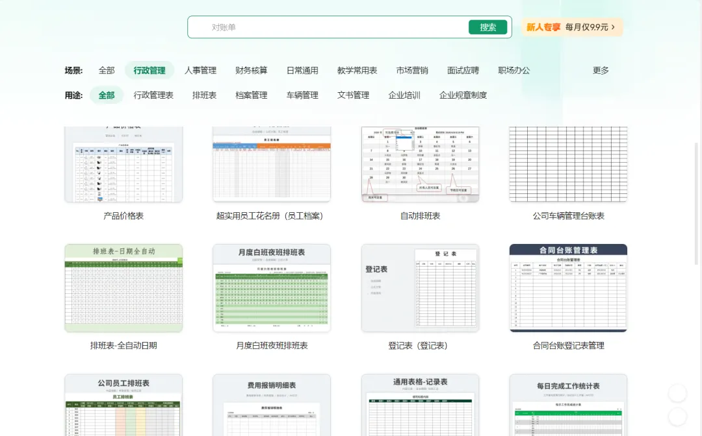
Task: Open the 费用报销明细表 template thumbnail
Action: click(272, 405)
